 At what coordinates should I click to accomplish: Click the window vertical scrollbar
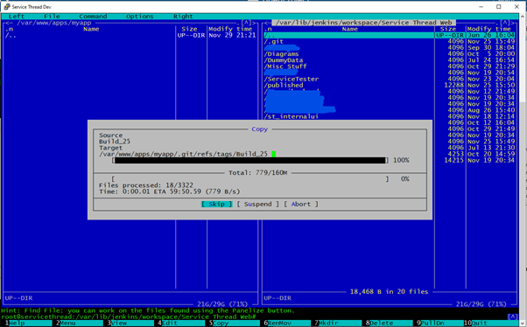click(523, 168)
